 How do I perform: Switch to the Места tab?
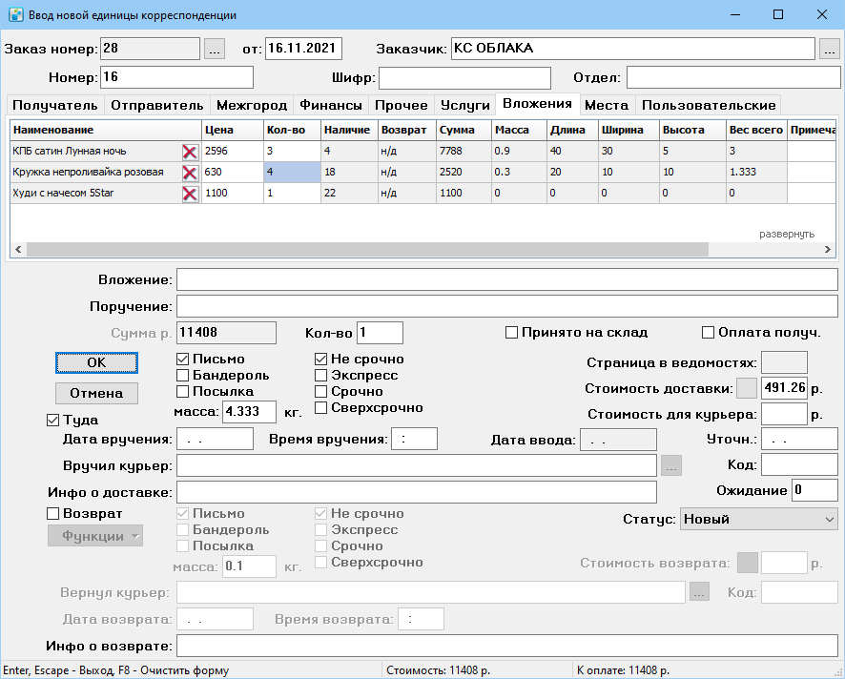(607, 105)
